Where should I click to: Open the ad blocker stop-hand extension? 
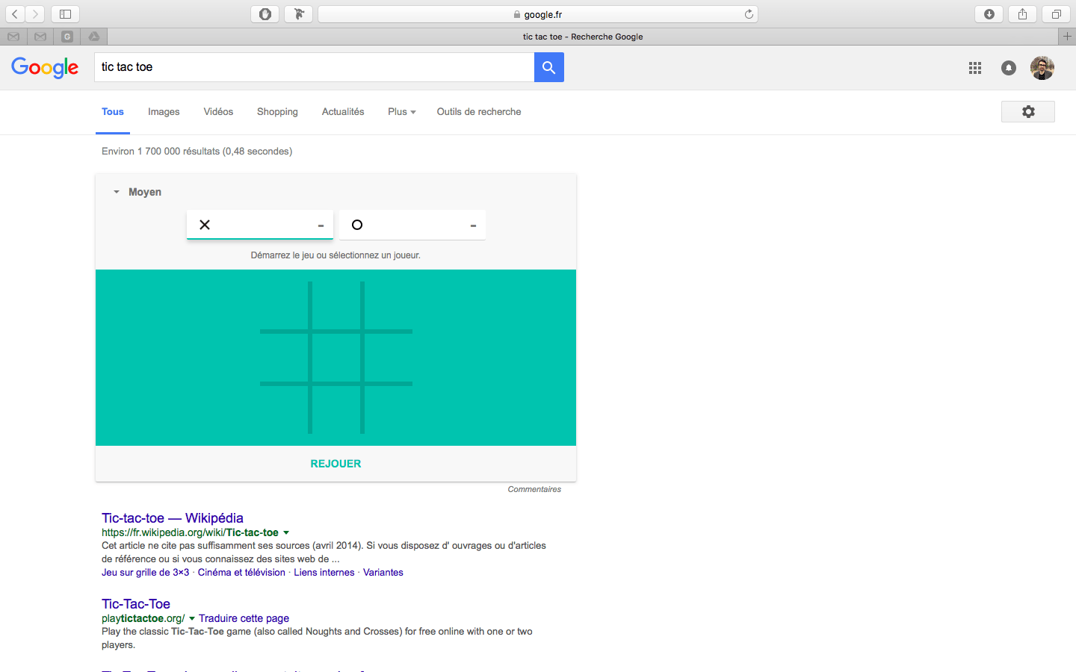point(265,14)
